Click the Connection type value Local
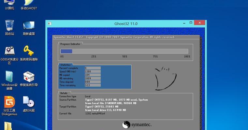Viewport: 248px width, 130px height. pos(88,96)
